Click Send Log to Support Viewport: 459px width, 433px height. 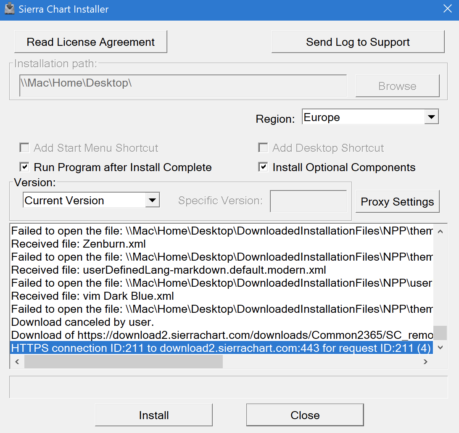[x=358, y=42]
